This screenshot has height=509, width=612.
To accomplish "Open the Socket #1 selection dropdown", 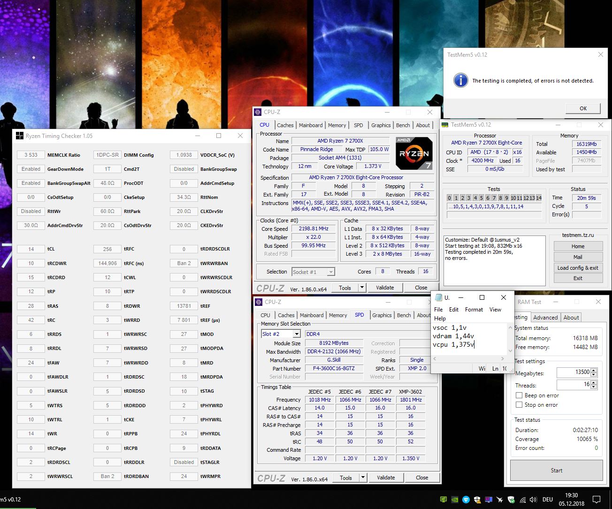I will [x=331, y=272].
